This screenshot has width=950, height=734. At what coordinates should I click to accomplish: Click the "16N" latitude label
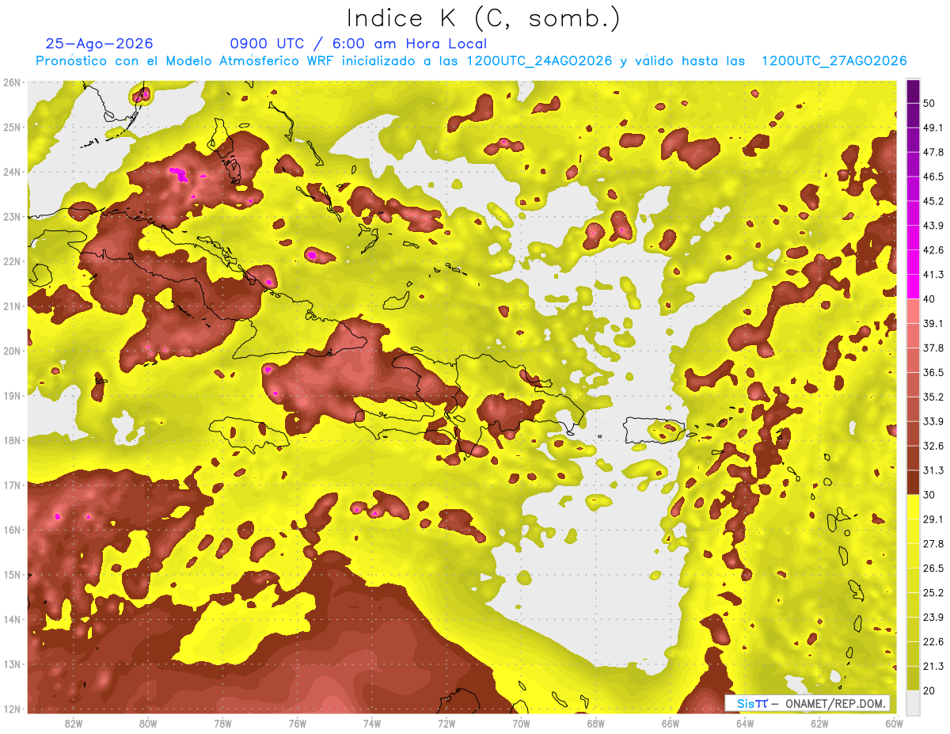tap(11, 530)
